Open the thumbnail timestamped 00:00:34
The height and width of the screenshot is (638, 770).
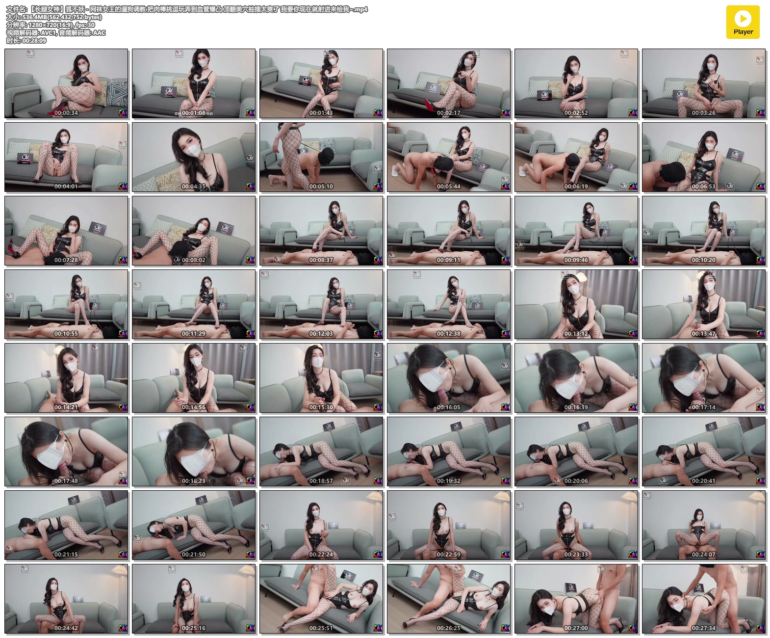coord(66,83)
